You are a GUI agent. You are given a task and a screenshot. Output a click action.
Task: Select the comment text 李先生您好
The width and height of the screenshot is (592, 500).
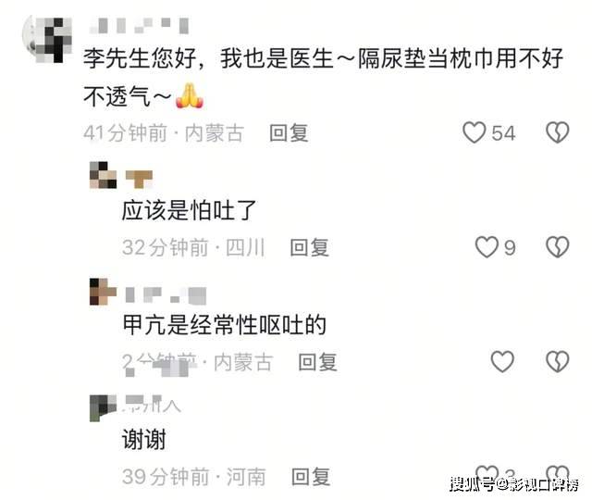[x=140, y=58]
